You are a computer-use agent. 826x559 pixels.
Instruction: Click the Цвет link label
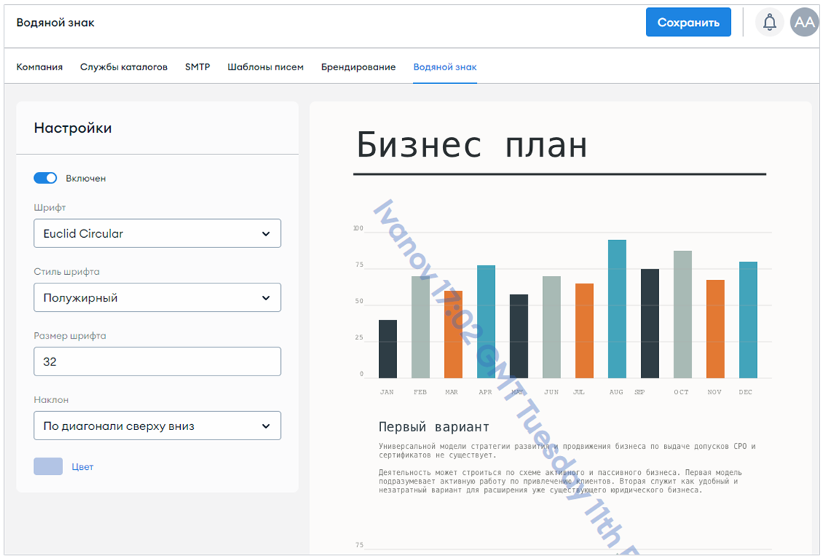point(83,467)
